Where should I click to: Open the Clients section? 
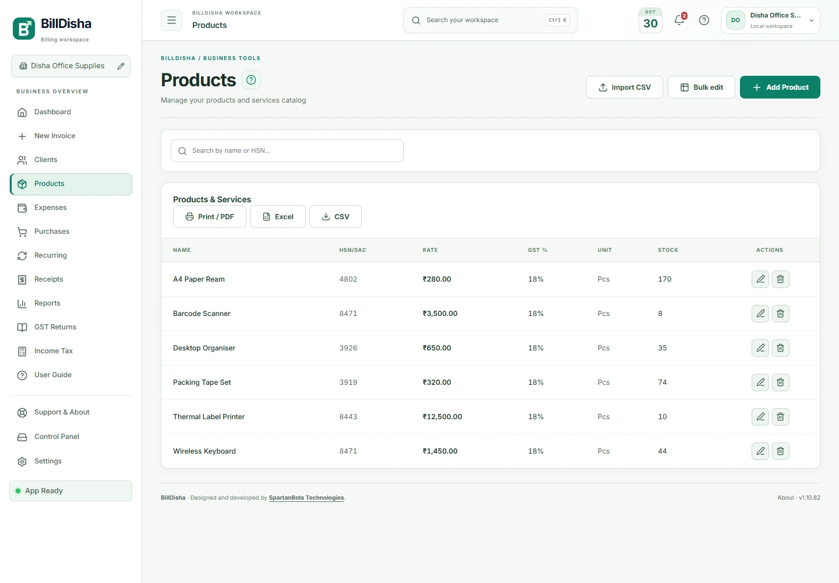71,160
